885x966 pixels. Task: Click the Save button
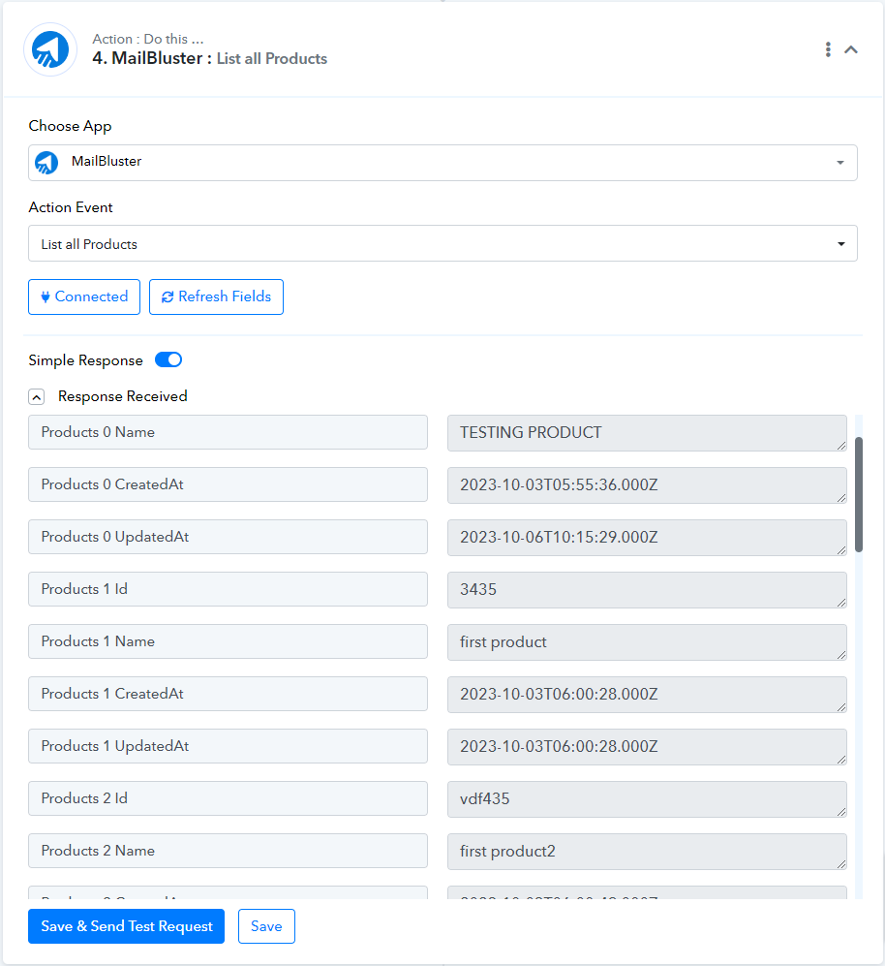[x=266, y=926]
